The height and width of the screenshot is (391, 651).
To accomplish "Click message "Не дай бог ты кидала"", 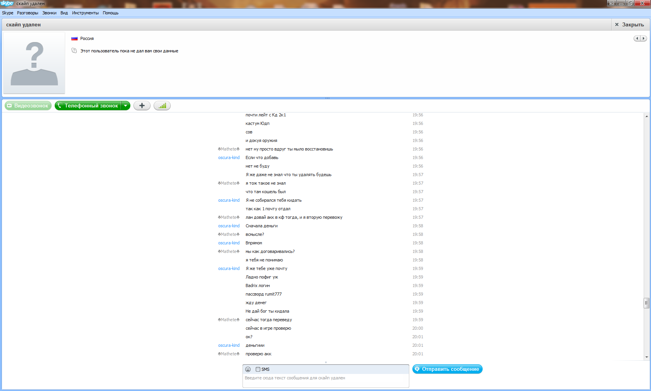I will (267, 311).
